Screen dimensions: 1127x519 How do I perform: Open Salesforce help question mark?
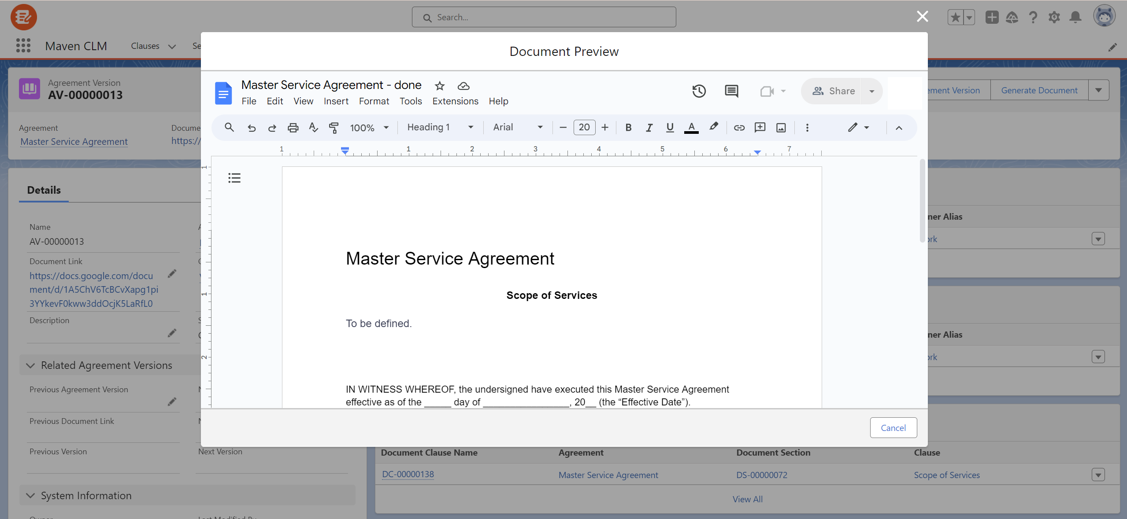click(x=1033, y=17)
